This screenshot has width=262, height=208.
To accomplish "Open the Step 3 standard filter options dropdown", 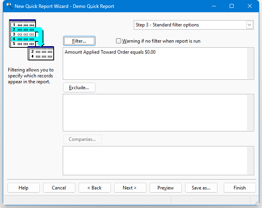I will coord(249,25).
